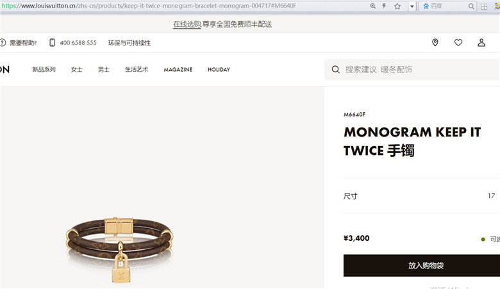Open the 女士 menu

pos(76,69)
